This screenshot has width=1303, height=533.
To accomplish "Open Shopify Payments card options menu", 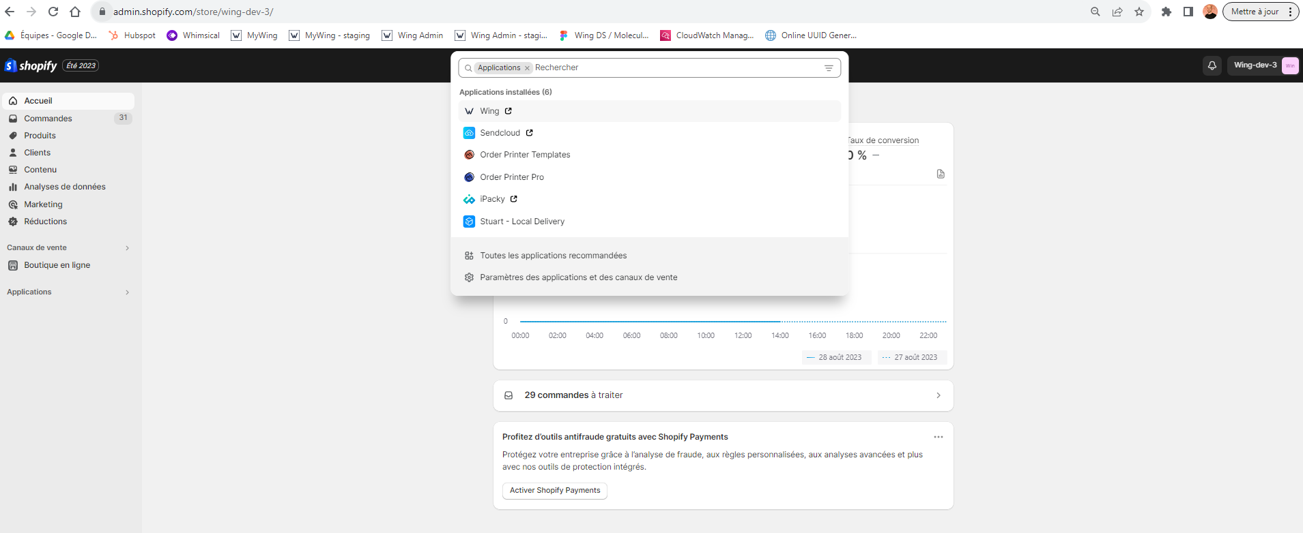I will tap(939, 437).
